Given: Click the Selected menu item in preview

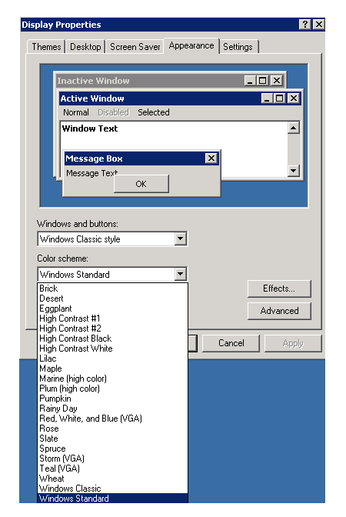Looking at the screenshot, I should click(x=154, y=112).
